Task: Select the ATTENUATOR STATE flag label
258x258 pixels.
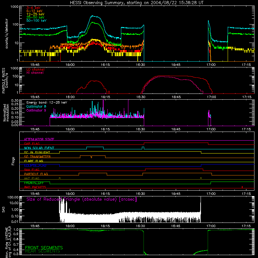Action: [x=39, y=139]
